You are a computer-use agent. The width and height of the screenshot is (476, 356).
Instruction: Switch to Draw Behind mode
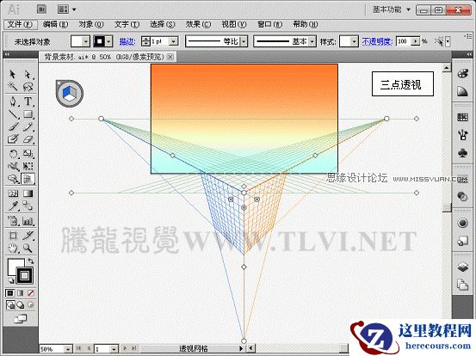21,304
